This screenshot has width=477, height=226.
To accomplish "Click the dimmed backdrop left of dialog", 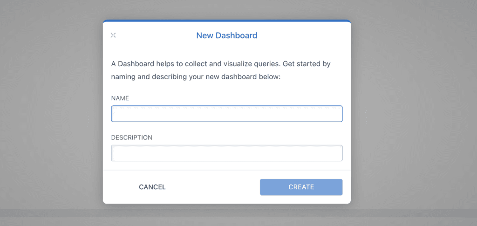I will [x=51, y=113].
